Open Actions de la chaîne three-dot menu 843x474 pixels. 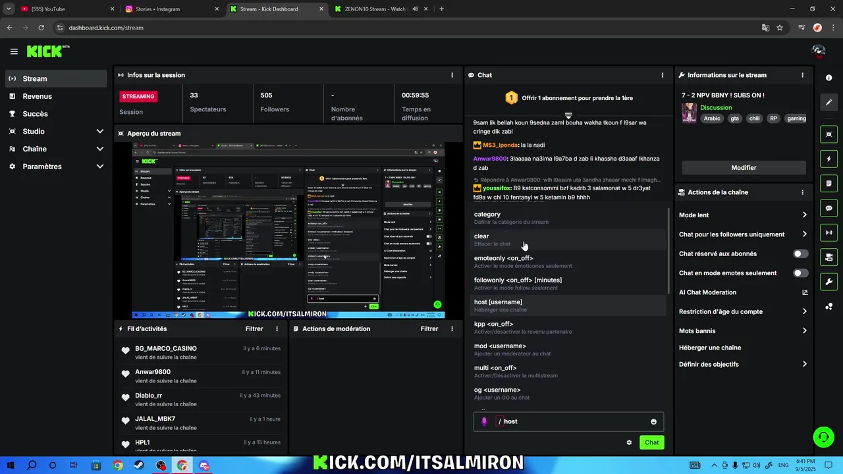click(x=802, y=192)
